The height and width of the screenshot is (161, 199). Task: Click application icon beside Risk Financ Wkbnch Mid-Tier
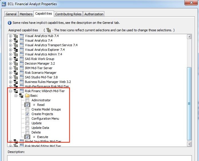(22, 91)
